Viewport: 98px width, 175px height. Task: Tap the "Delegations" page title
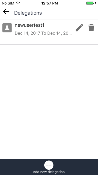[x=28, y=13]
